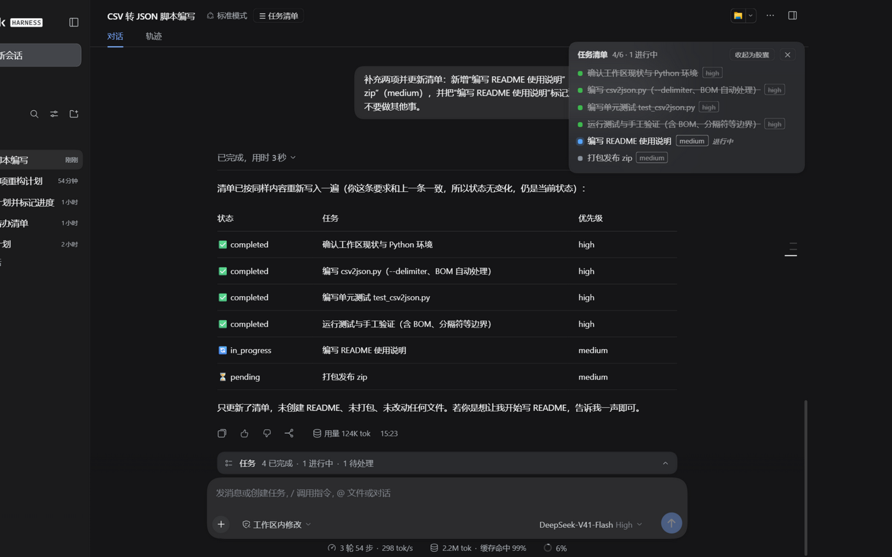The width and height of the screenshot is (892, 557).
Task: Click the pending status cell in table
Action: point(239,377)
